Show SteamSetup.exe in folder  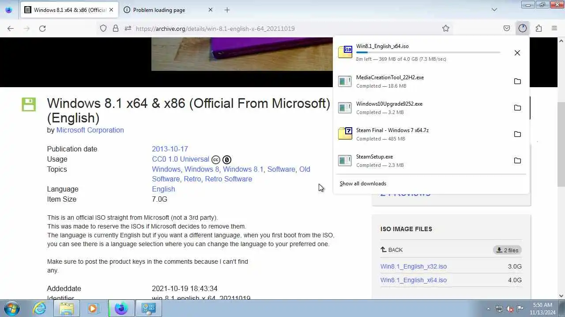click(x=517, y=161)
